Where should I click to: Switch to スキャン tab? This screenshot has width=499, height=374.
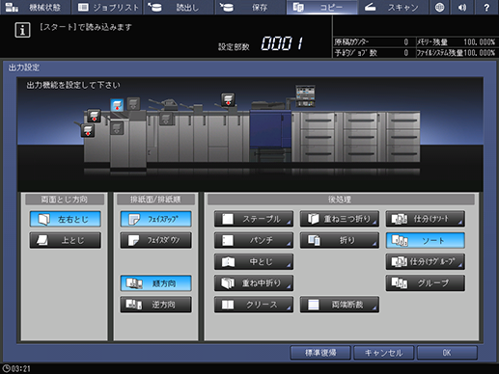pos(394,7)
